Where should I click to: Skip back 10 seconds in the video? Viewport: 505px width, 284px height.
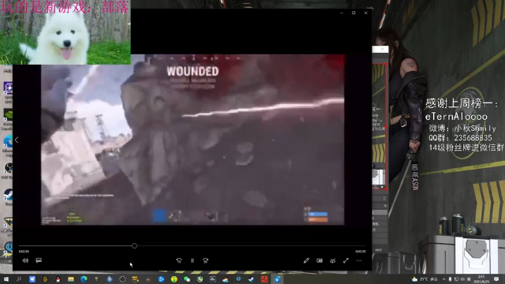tap(179, 260)
